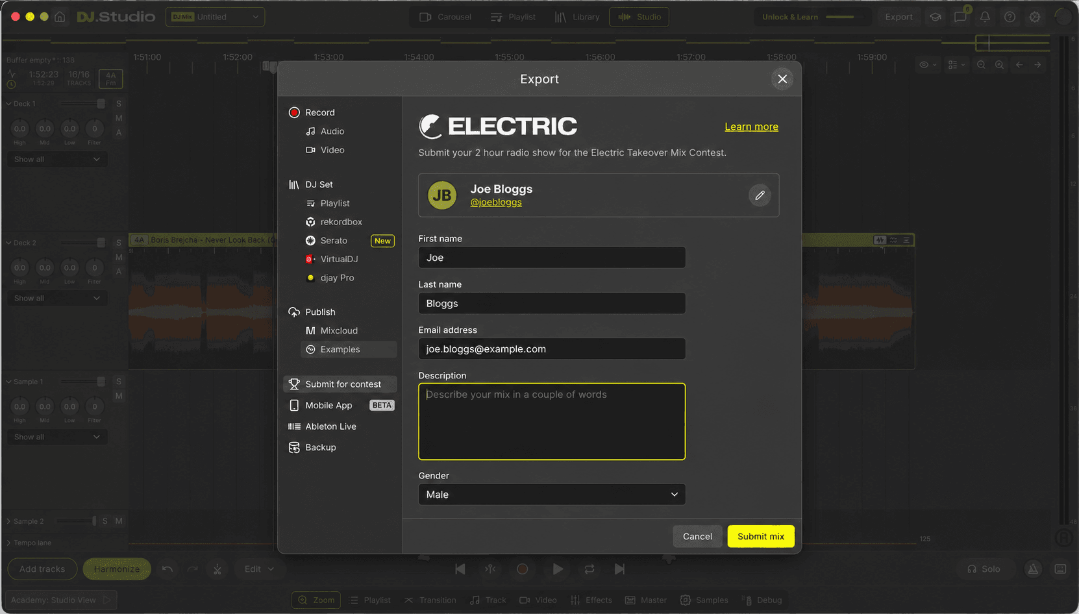
Task: Choose Audio export option
Action: coord(325,131)
